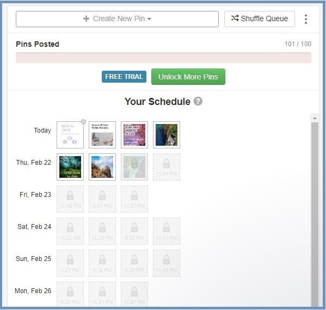
Task: Click the schedule scrollbar up arrow
Action: (315, 118)
